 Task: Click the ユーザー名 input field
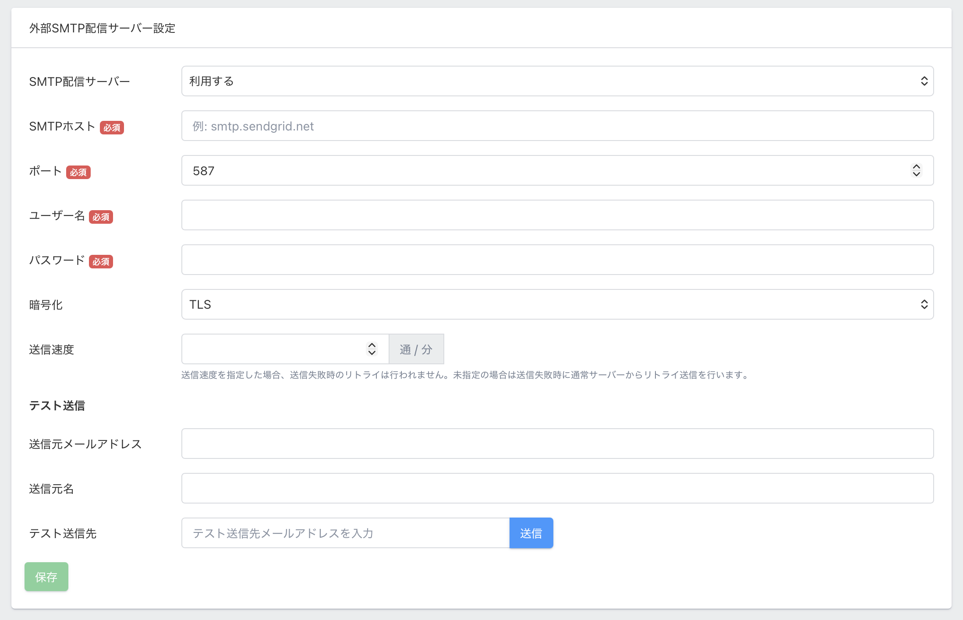(x=557, y=215)
